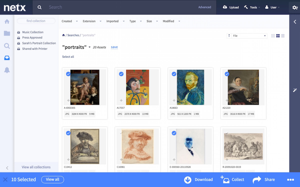
Task: Select asset R-20091020-0019 checkmark
Action: tap(227, 133)
